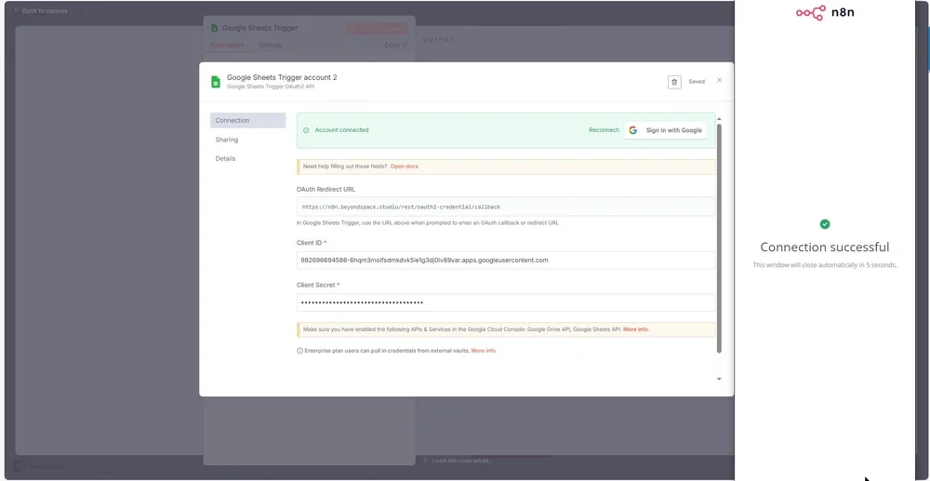Click the Google logo on Sign in button
Image resolution: width=930 pixels, height=481 pixels.
coord(632,130)
